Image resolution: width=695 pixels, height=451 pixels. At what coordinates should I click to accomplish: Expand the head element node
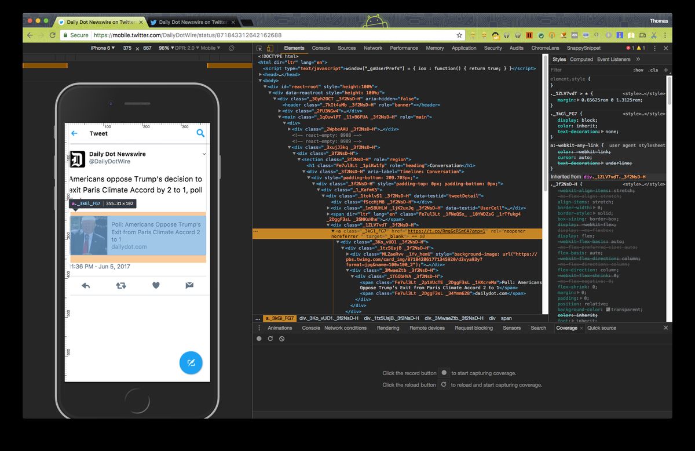pyautogui.click(x=260, y=75)
